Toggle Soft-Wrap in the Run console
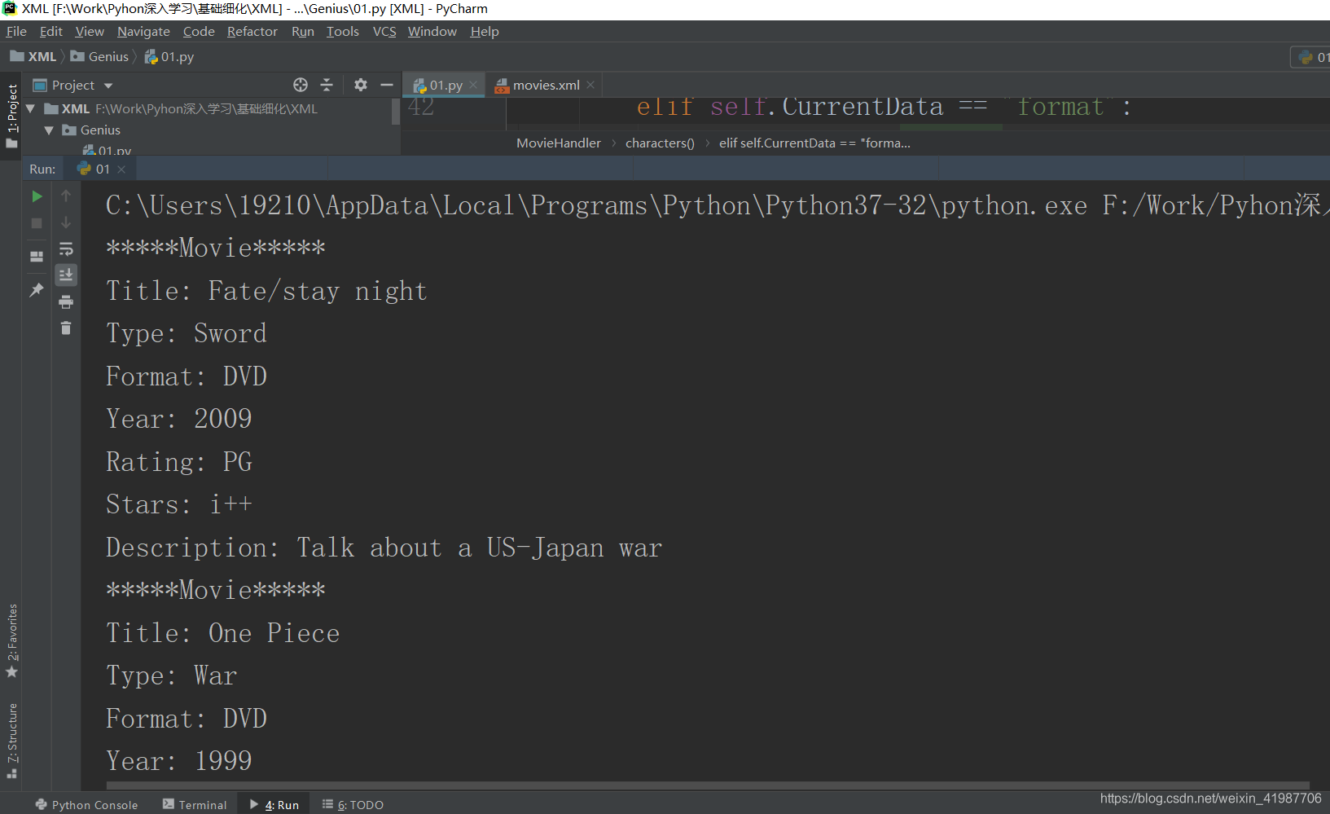Screen dimensions: 1330x814 (66, 249)
